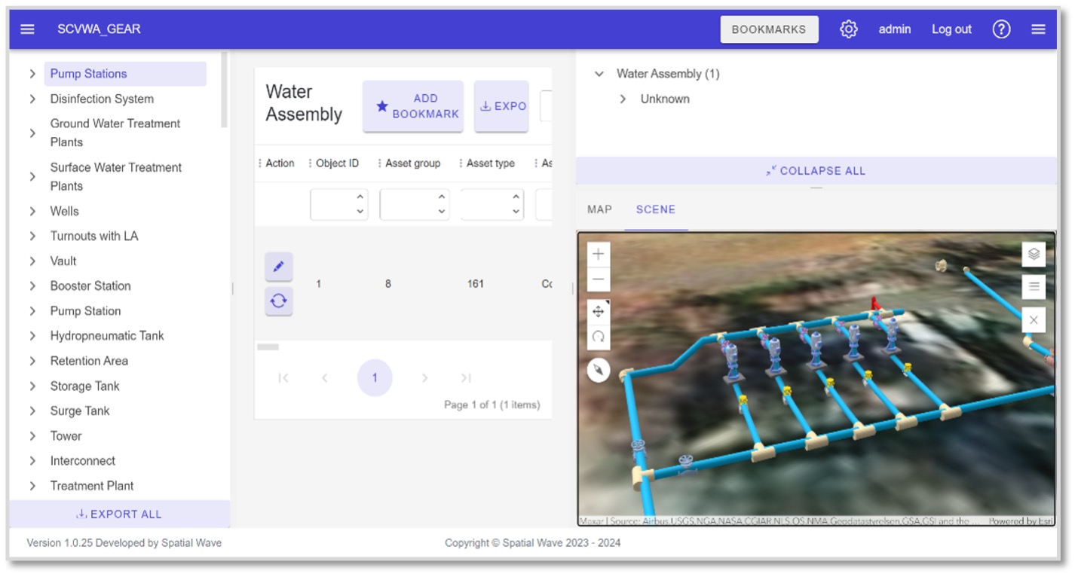Click the compass icon to reset scene orientation

pos(598,371)
